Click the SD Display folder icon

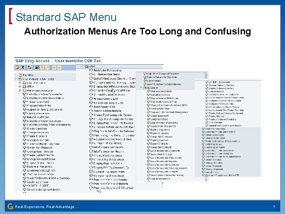click(x=145, y=88)
